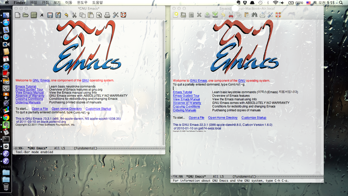Open the 보기 menu in the menu bar
Image resolution: width=348 pixels, height=196 pixels.
click(57, 3)
